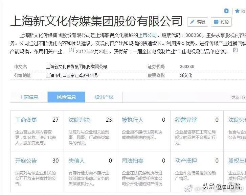This screenshot has width=246, height=195.
Task: Click the stock short name 新文化
Action: point(186,76)
